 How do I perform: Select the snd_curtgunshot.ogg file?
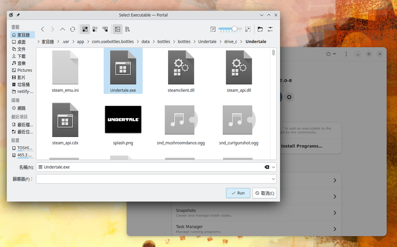(x=239, y=124)
